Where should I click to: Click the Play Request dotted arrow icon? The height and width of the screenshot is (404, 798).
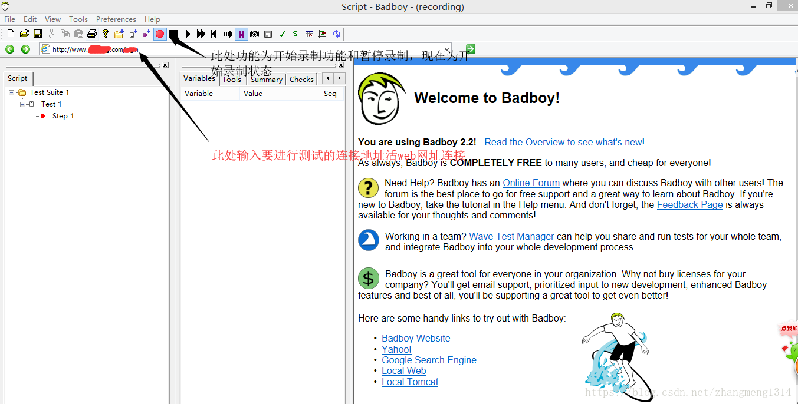[228, 34]
